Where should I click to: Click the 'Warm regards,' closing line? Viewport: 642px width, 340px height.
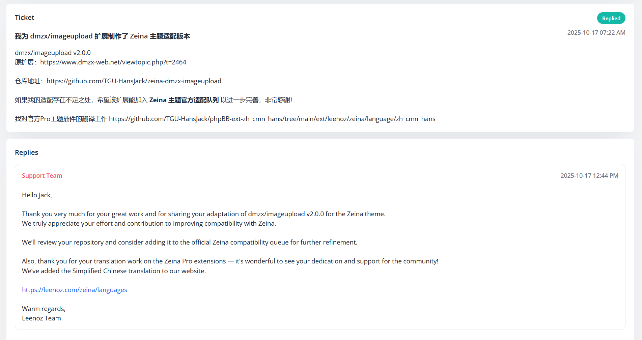[44, 309]
